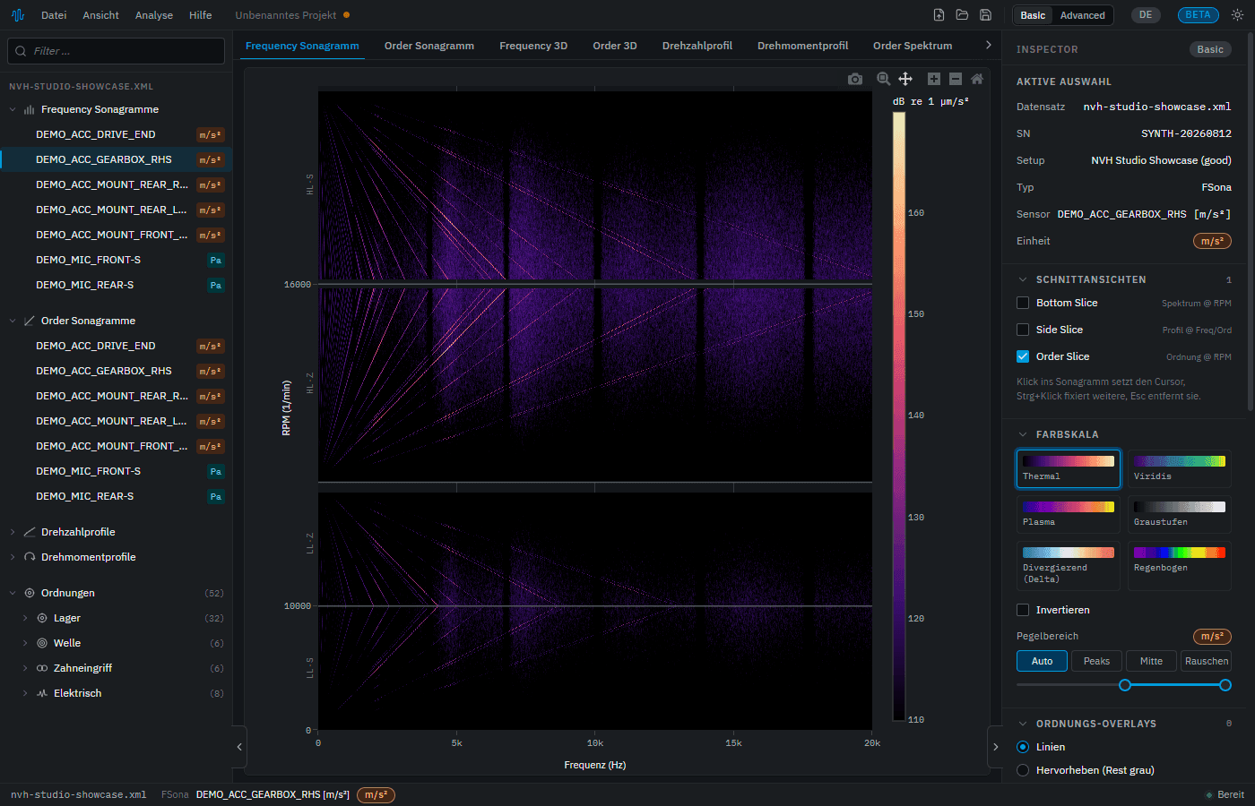The image size is (1255, 806).
Task: Click the Drehmomentprofile rotation icon
Action: pyautogui.click(x=30, y=557)
